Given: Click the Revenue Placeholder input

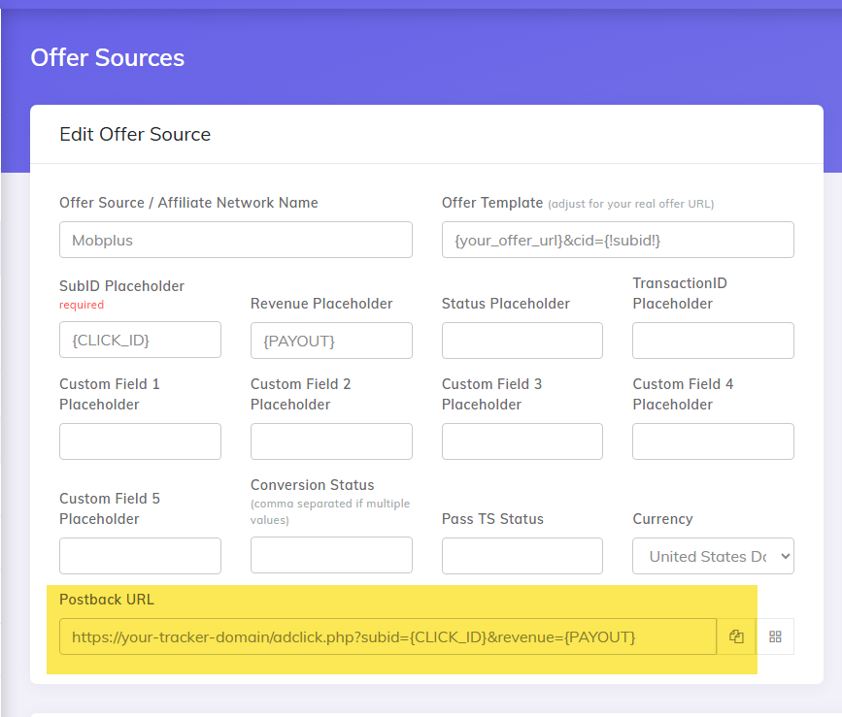Looking at the screenshot, I should click(331, 341).
